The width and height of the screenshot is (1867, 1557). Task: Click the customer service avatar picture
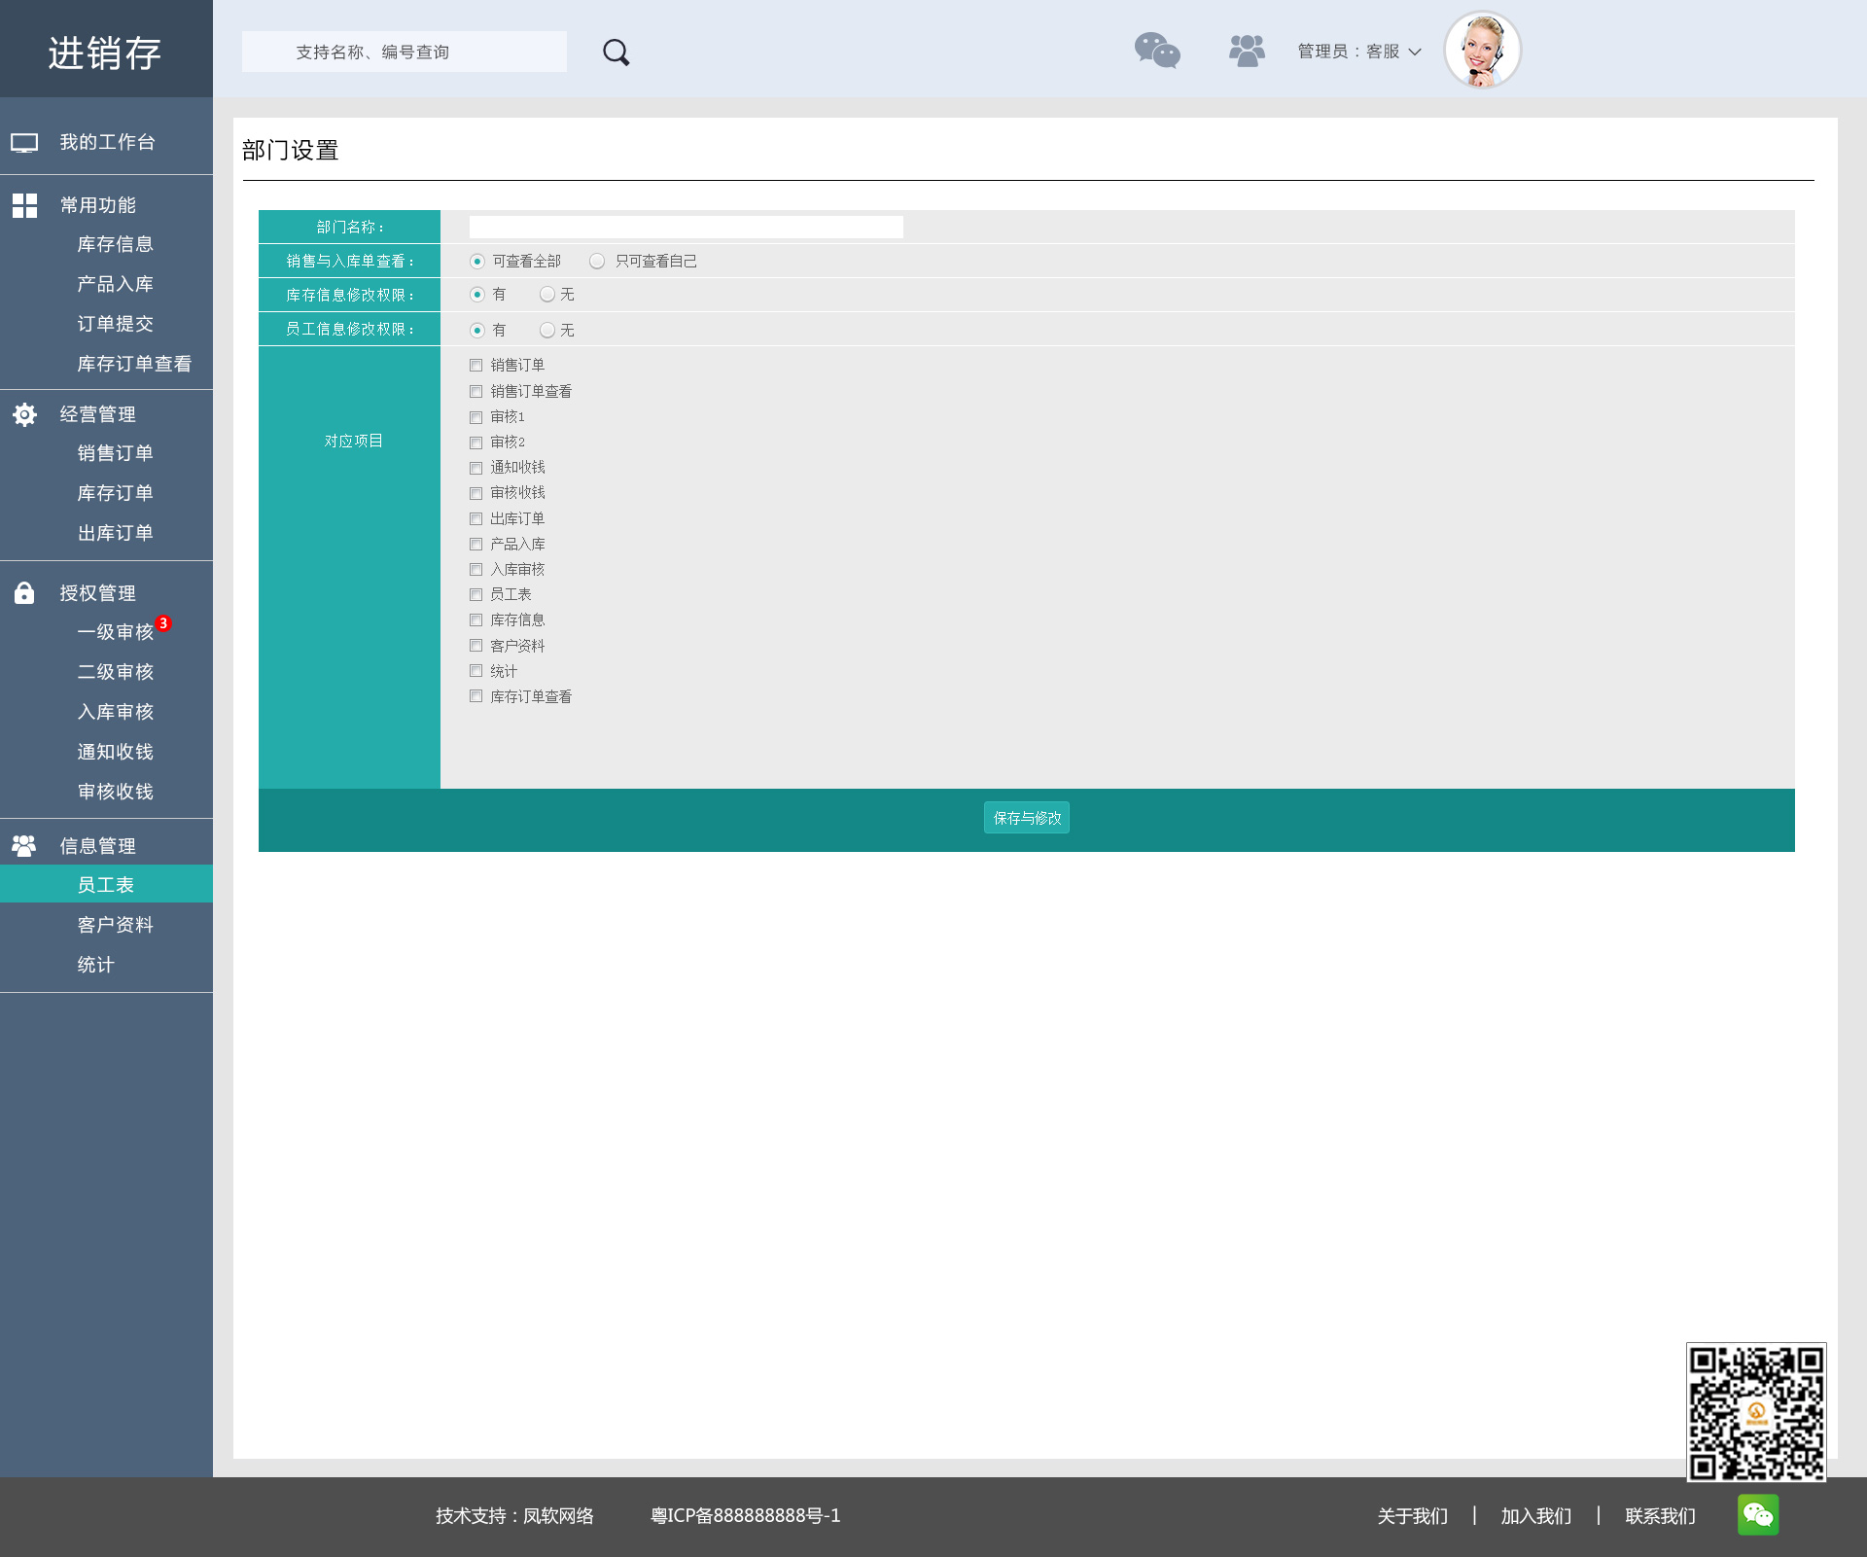pos(1482,51)
